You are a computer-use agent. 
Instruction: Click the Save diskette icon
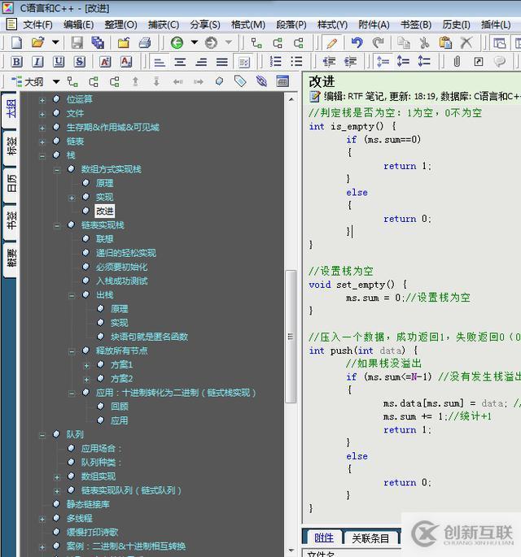tap(77, 42)
